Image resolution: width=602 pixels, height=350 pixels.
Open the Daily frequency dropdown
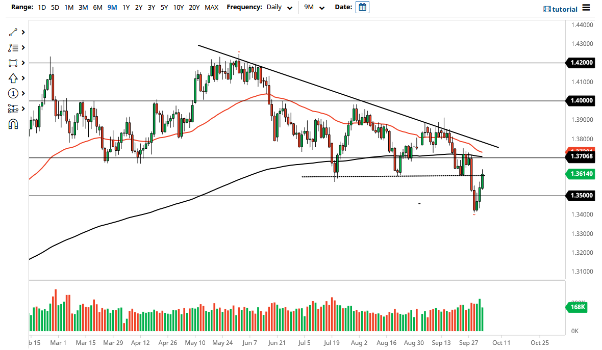click(x=280, y=8)
